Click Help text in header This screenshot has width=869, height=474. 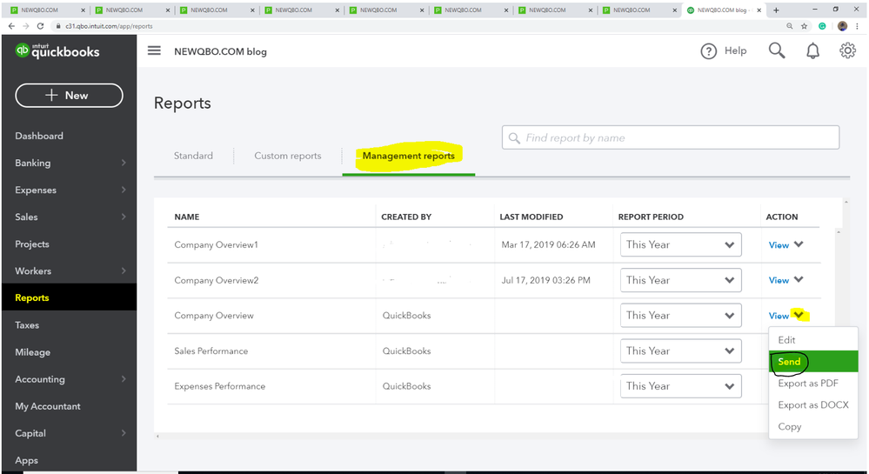735,50
